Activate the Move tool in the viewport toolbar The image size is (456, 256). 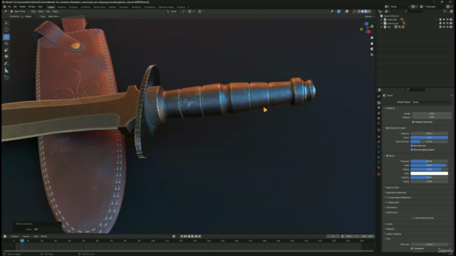point(6,37)
